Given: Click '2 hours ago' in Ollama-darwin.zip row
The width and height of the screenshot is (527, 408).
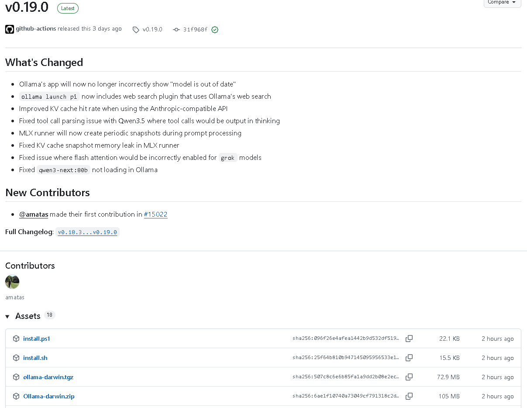Looking at the screenshot, I should click(x=498, y=396).
